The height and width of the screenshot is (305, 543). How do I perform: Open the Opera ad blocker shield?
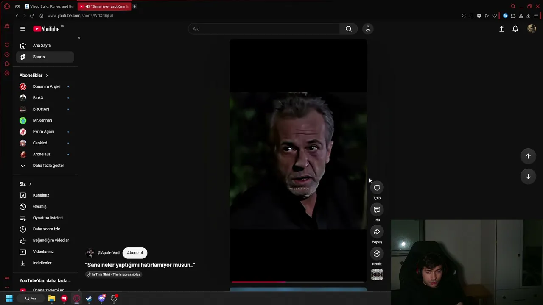(479, 16)
